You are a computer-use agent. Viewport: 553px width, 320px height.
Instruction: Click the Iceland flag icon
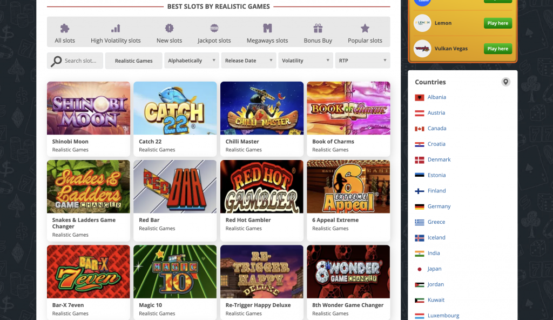click(419, 238)
